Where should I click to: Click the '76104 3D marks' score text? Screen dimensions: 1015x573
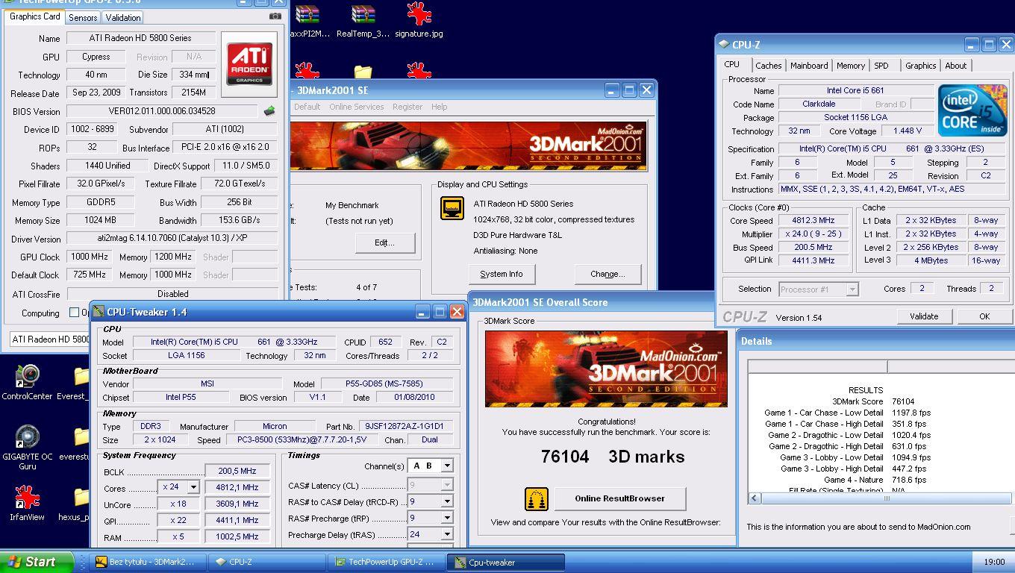pyautogui.click(x=612, y=457)
